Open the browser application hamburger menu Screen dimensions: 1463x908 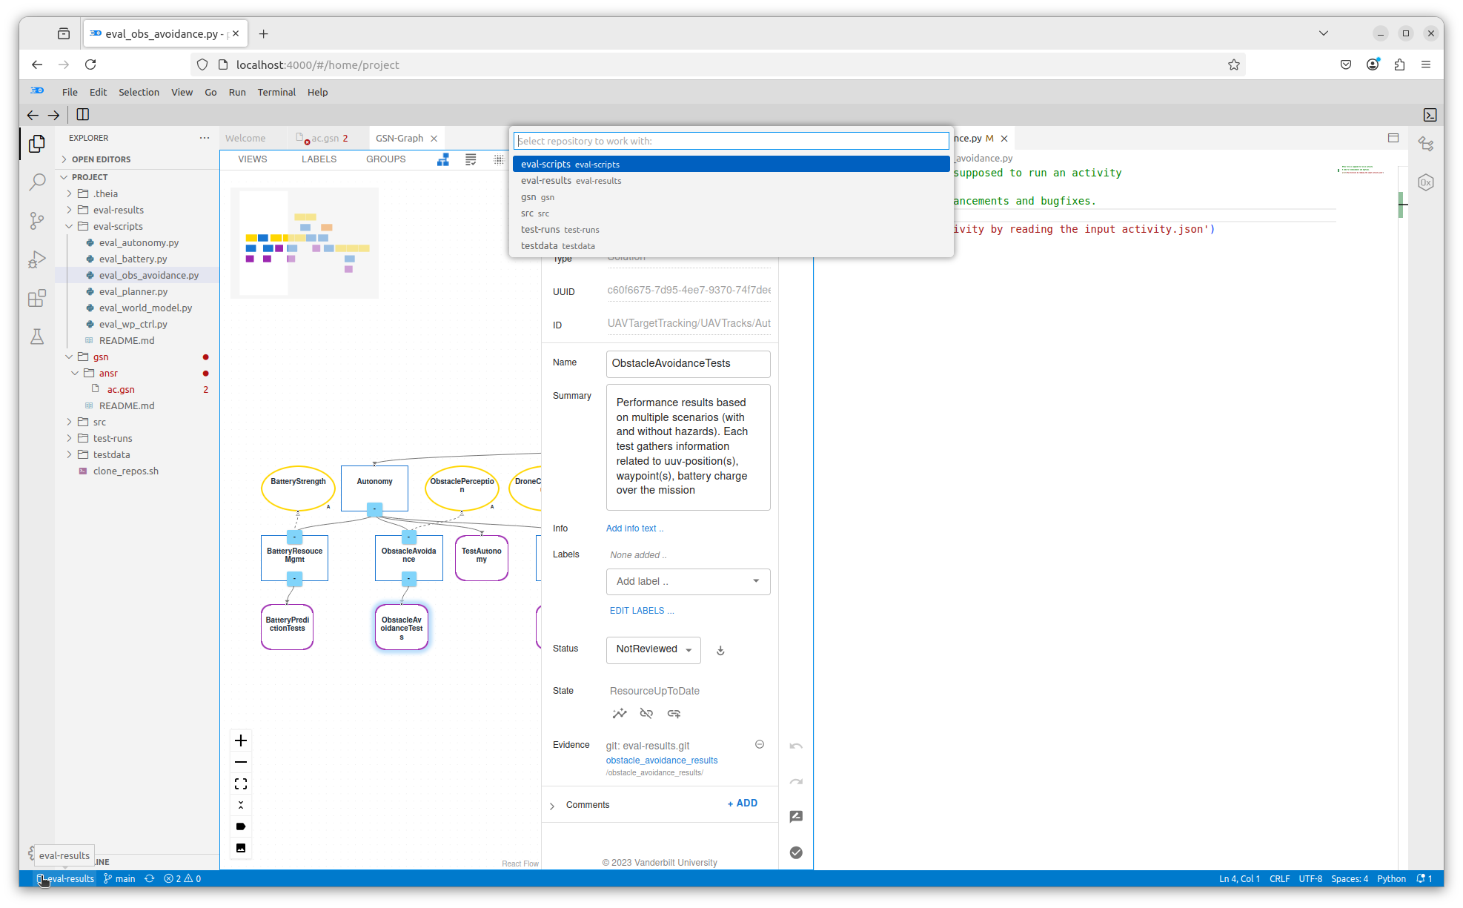point(1426,65)
